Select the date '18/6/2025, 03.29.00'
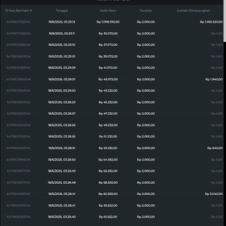The width and height of the screenshot is (226, 226). tap(62, 90)
